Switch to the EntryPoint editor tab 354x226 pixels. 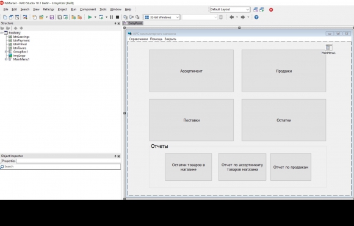[133, 23]
